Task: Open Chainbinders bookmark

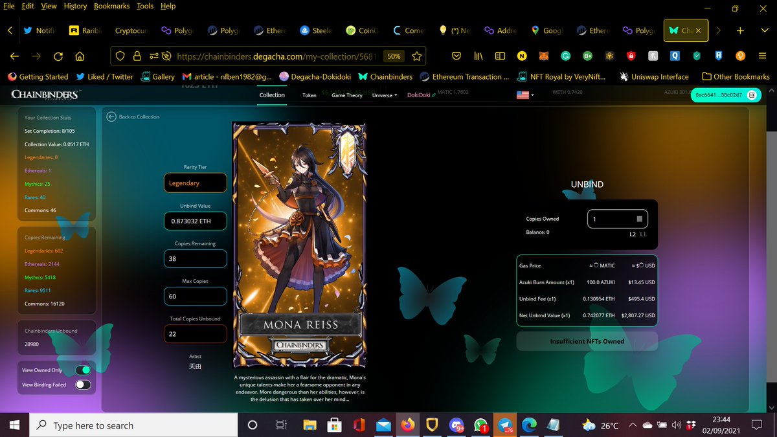Action: [x=385, y=76]
